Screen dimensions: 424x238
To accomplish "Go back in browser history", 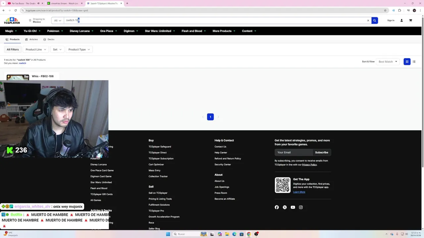I will coord(4,10).
